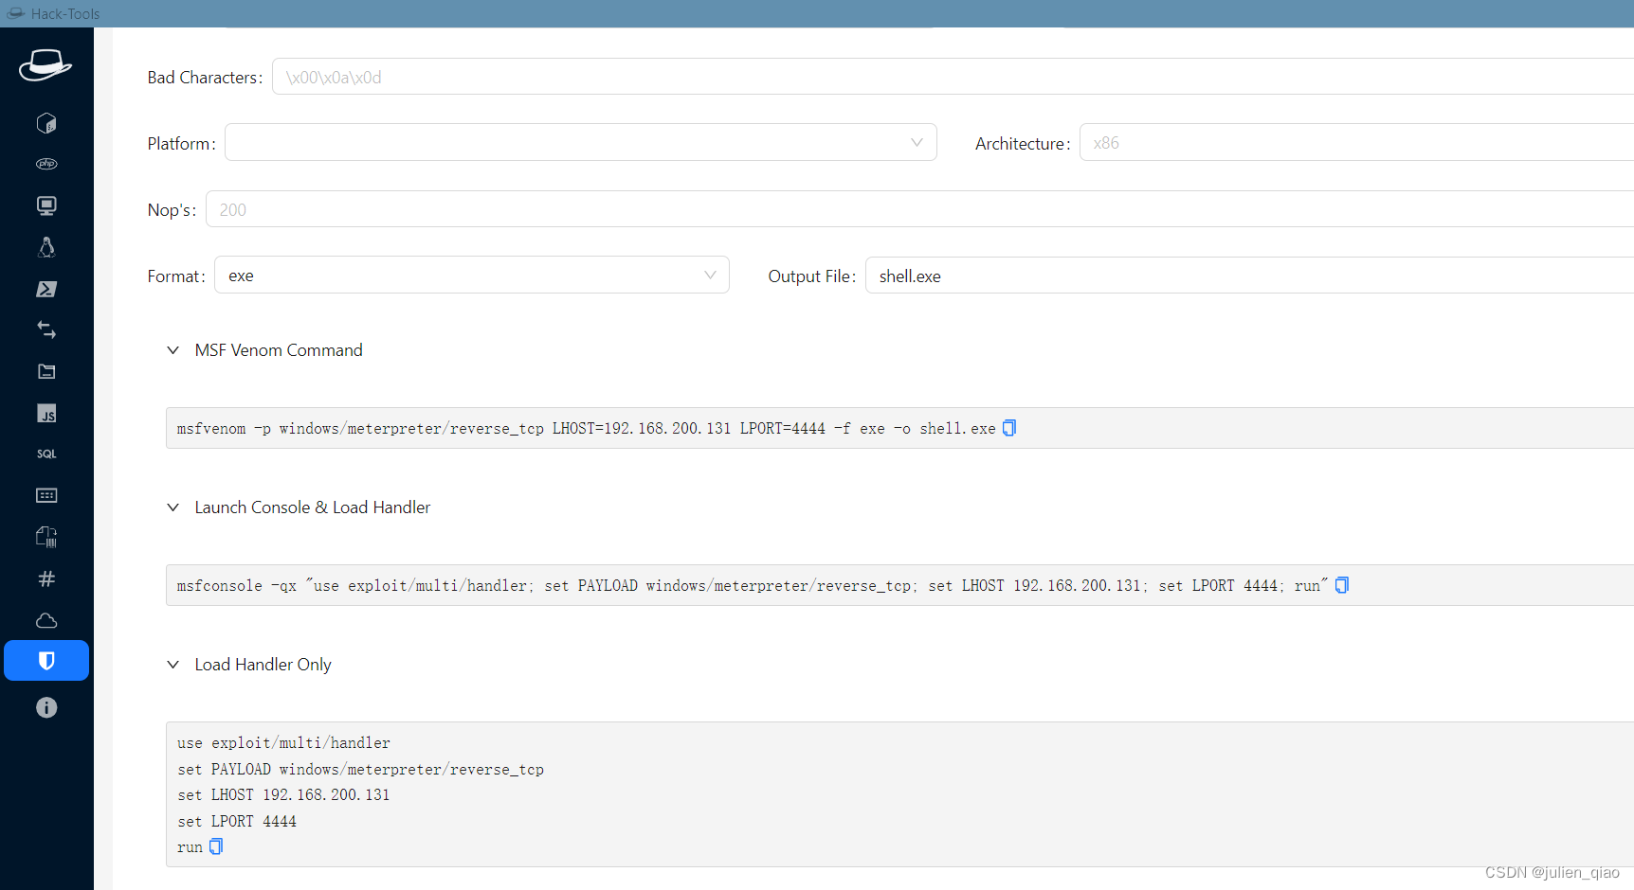Click 'use exploit/multi/handler' line
The width and height of the screenshot is (1634, 890).
coord(283,743)
